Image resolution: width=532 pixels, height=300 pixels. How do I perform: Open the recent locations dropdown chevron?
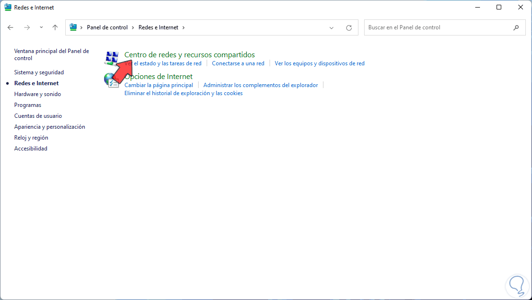tap(41, 27)
